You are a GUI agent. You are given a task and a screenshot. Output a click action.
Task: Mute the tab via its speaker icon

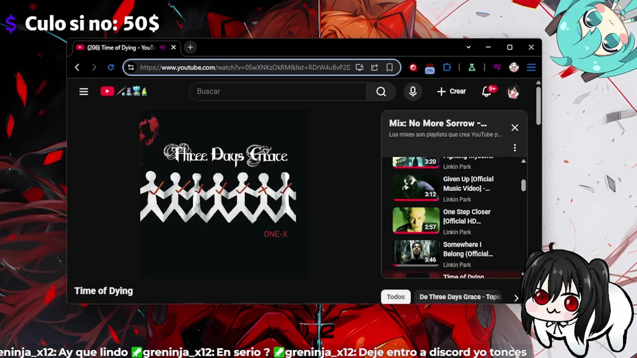(162, 48)
